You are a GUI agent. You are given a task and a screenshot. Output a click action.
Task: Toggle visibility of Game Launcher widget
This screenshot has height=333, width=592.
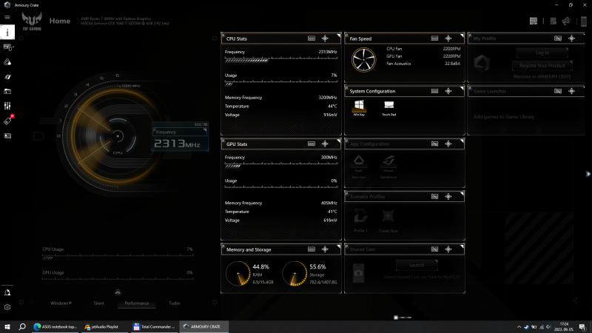tap(558, 91)
